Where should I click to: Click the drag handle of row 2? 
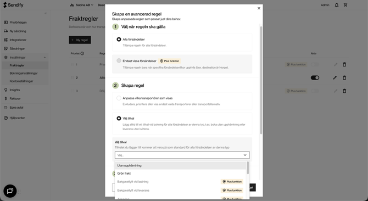tap(73, 77)
